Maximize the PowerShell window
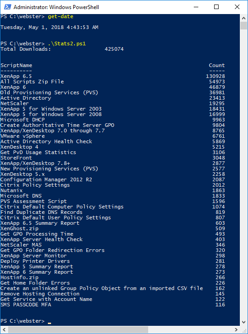This screenshot has height=334, width=248. (216, 7)
